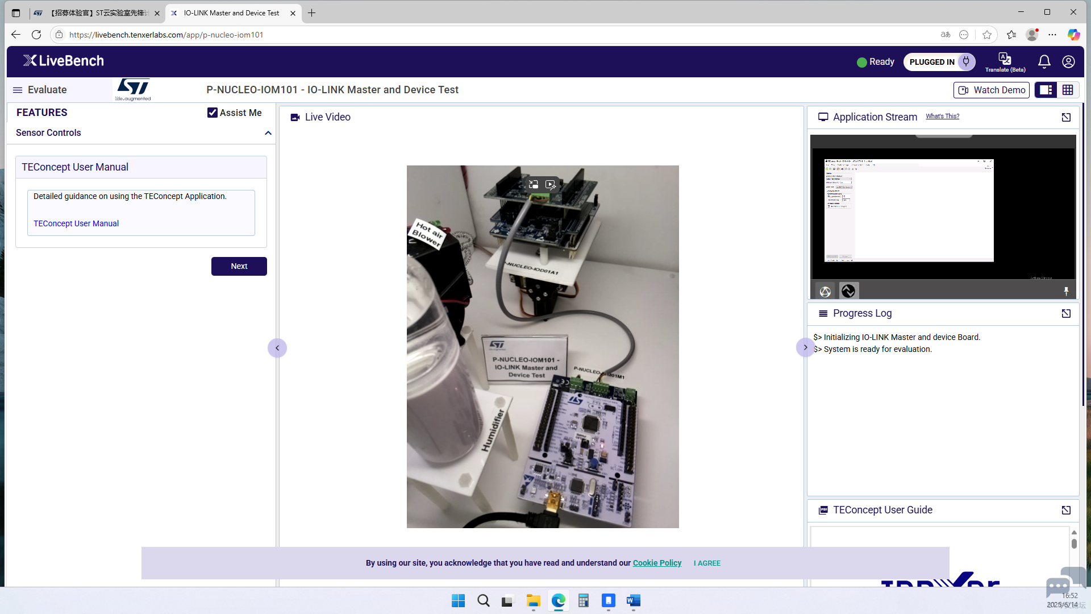Open the notifications bell
Viewport: 1091px width, 614px height.
[1044, 61]
